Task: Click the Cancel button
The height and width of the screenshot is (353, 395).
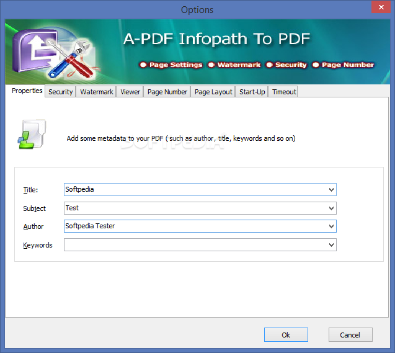Action: [350, 334]
